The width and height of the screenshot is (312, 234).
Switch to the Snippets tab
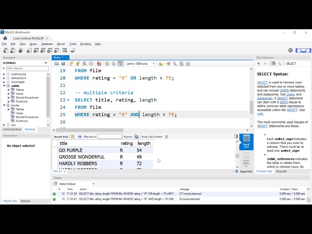coord(281,171)
